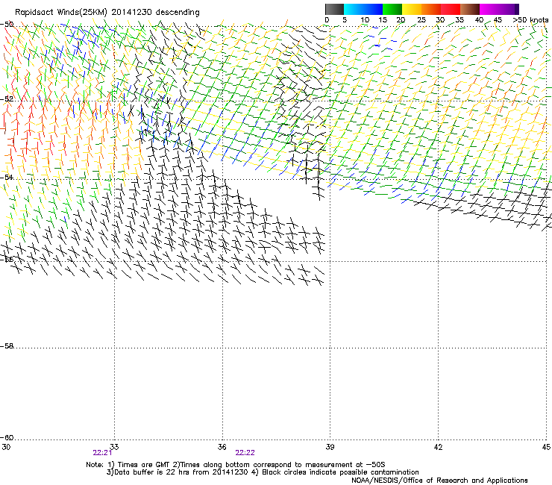The image size is (552, 485).
Task: Click the yellow 20-25 knots color band
Action: coord(412,9)
